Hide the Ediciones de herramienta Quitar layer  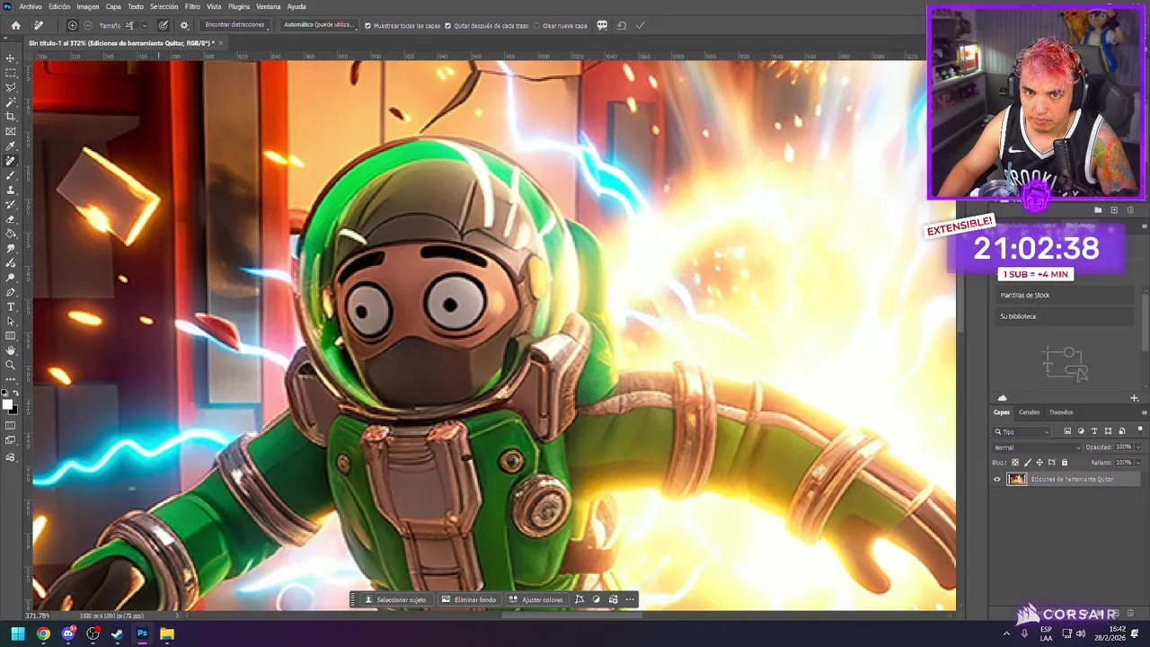pyautogui.click(x=996, y=479)
